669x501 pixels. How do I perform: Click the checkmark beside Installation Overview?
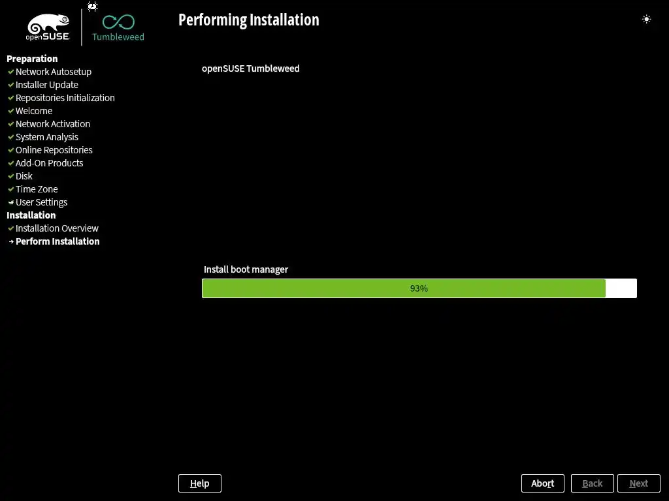(11, 228)
